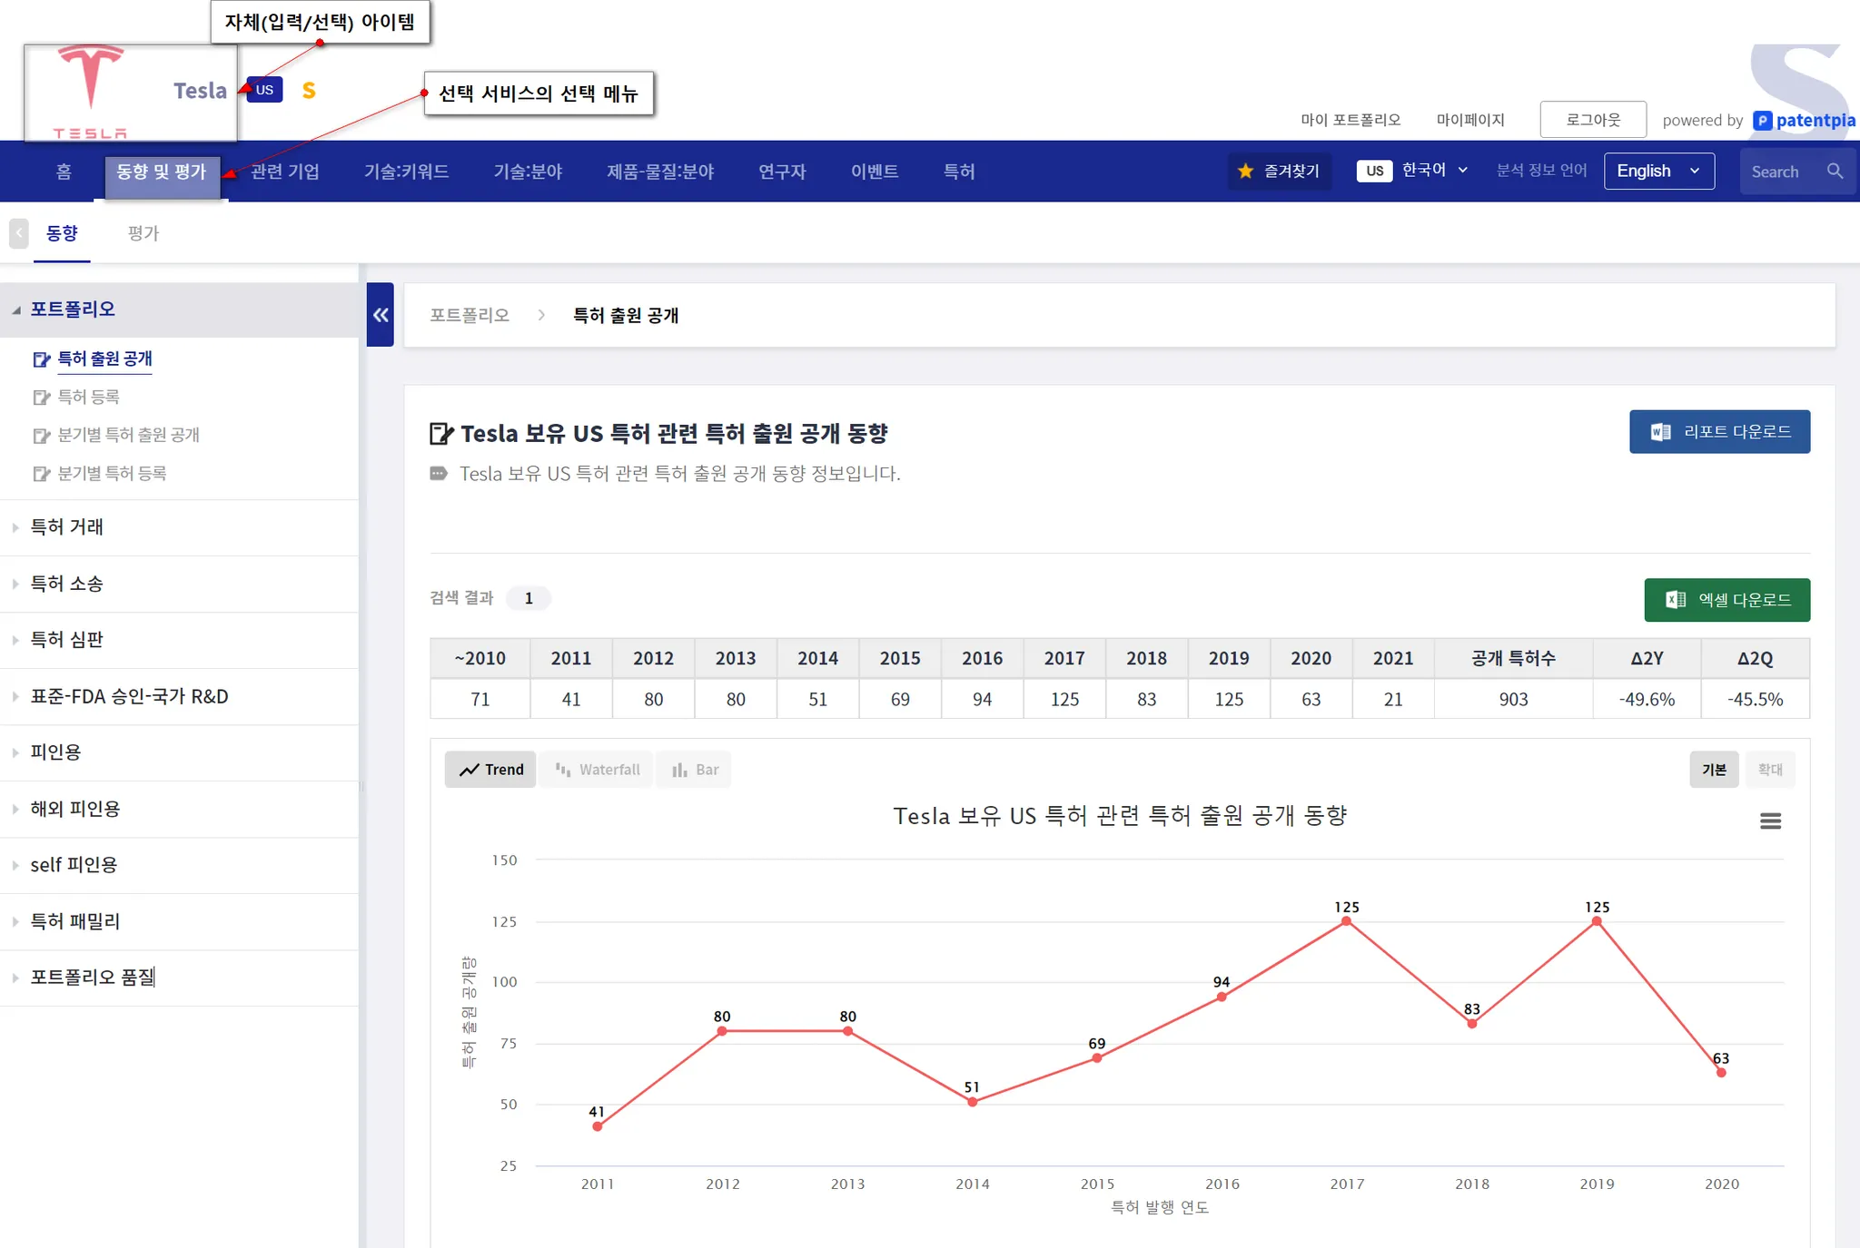1860x1248 pixels.
Task: Select 특허 등록 in the sidebar
Action: pyautogui.click(x=88, y=397)
